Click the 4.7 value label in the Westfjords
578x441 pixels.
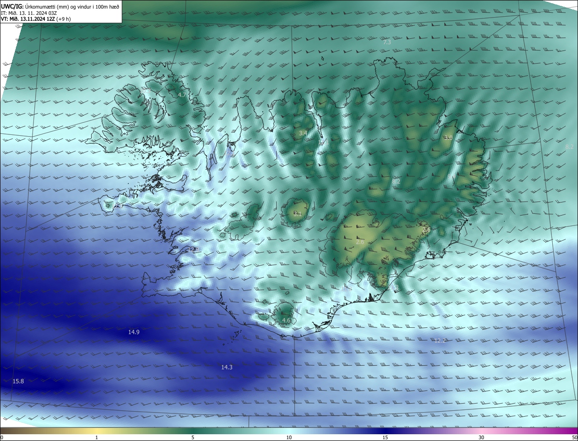pos(182,95)
